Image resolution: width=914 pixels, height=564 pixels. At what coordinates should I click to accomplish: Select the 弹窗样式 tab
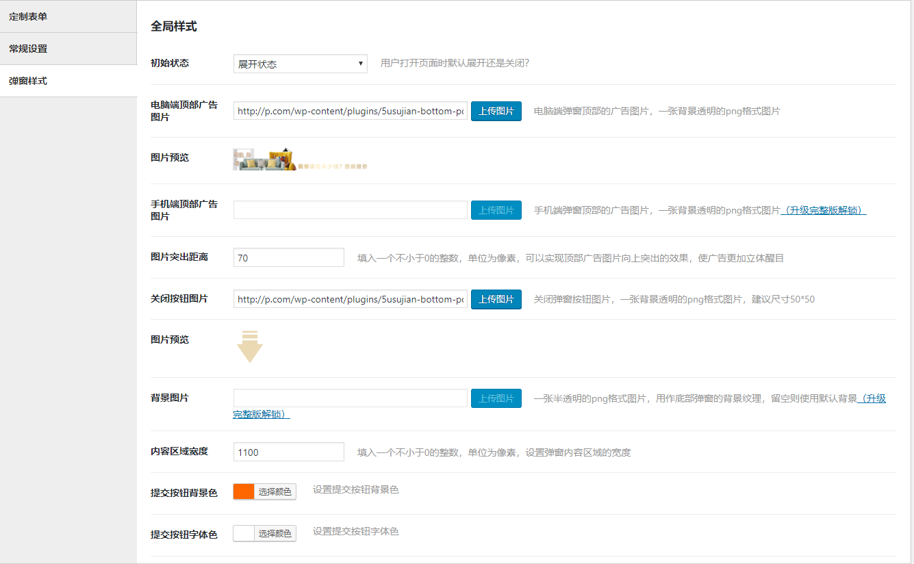pyautogui.click(x=68, y=81)
